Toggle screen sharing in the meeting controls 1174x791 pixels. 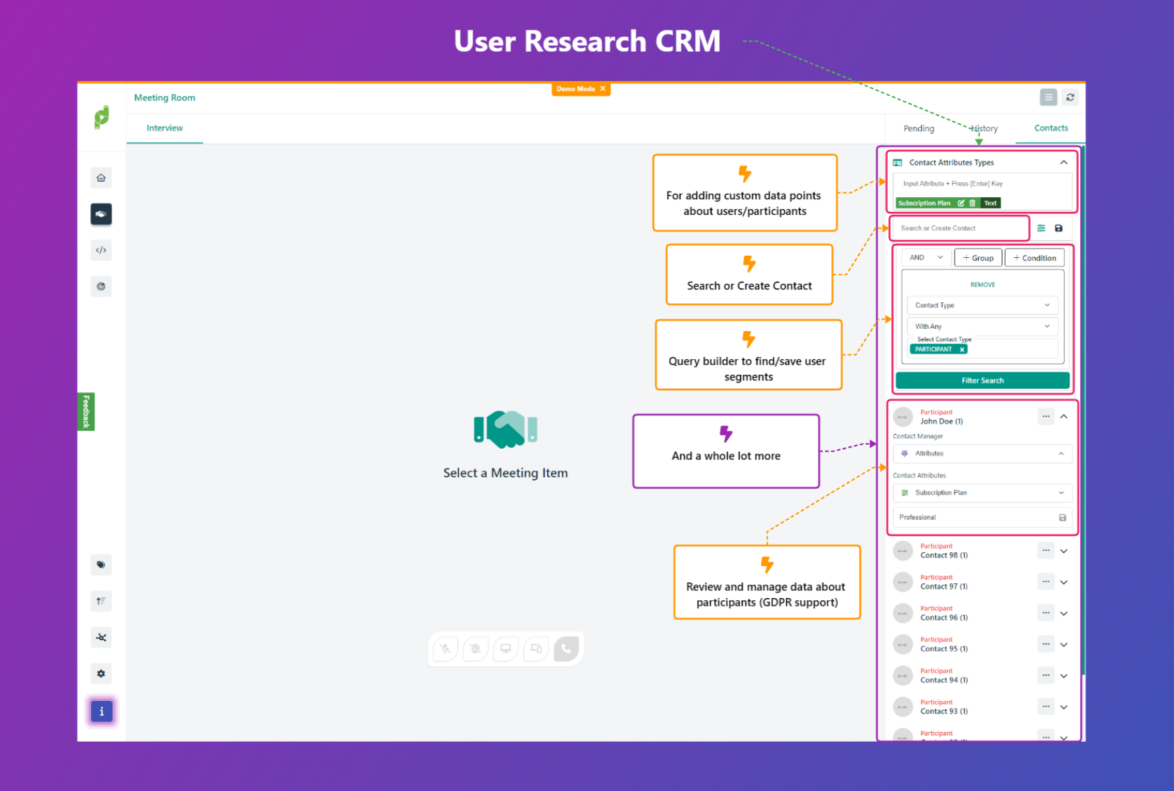click(x=505, y=648)
